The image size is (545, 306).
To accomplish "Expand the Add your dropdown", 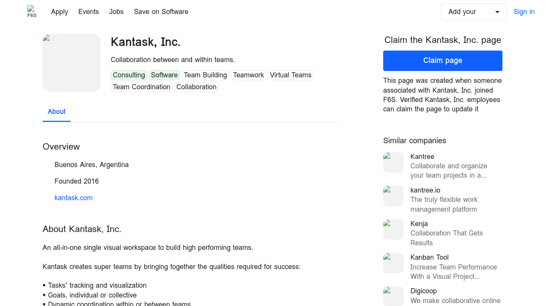I will pos(474,12).
